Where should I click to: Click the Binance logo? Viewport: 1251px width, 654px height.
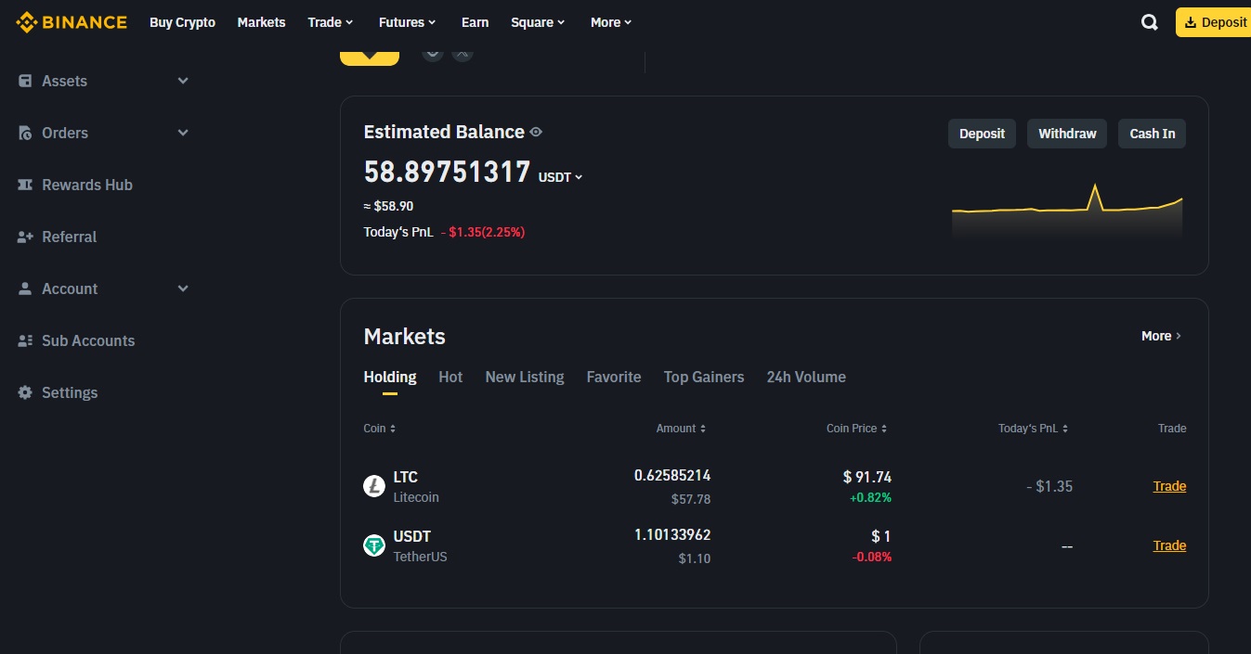pyautogui.click(x=72, y=22)
